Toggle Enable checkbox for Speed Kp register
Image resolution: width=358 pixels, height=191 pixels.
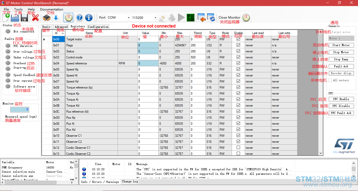point(238,69)
